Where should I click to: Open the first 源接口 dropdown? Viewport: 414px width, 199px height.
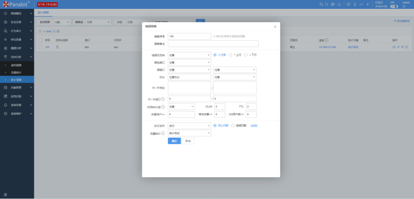pyautogui.click(x=189, y=70)
